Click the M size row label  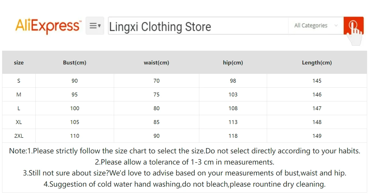[x=19, y=95]
